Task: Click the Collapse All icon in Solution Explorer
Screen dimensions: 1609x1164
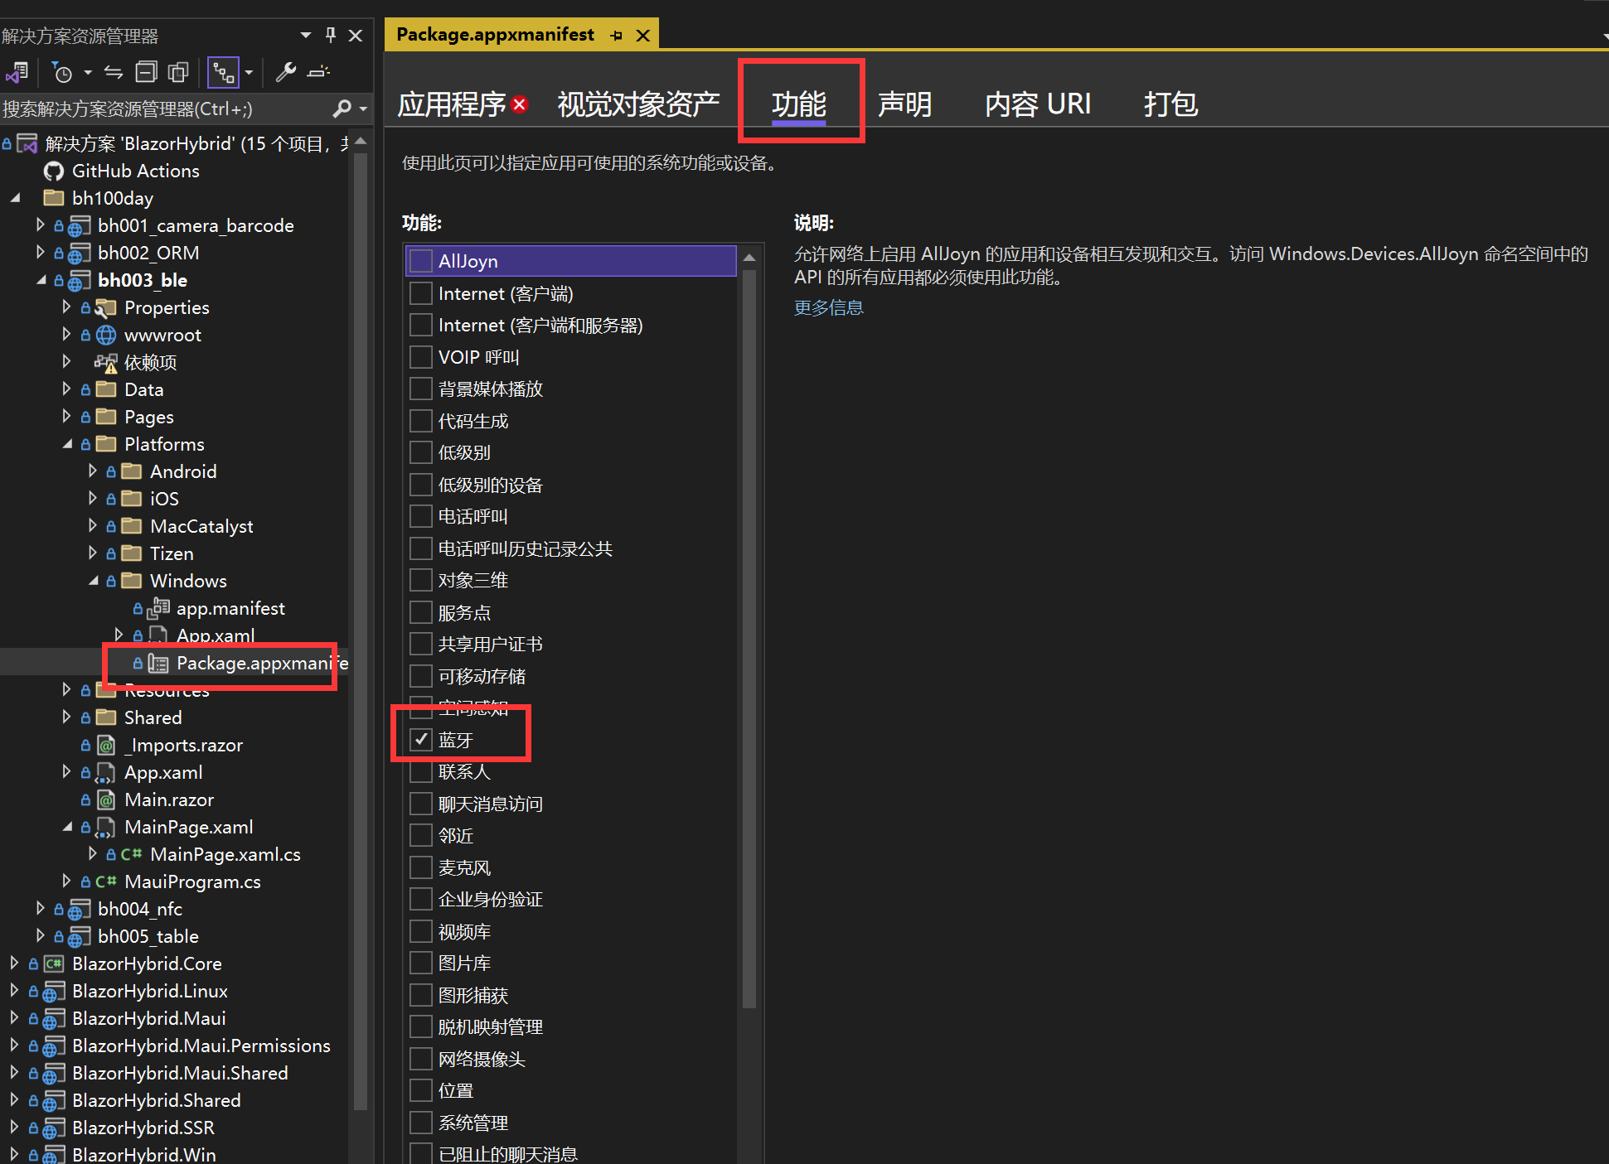Action: click(146, 73)
